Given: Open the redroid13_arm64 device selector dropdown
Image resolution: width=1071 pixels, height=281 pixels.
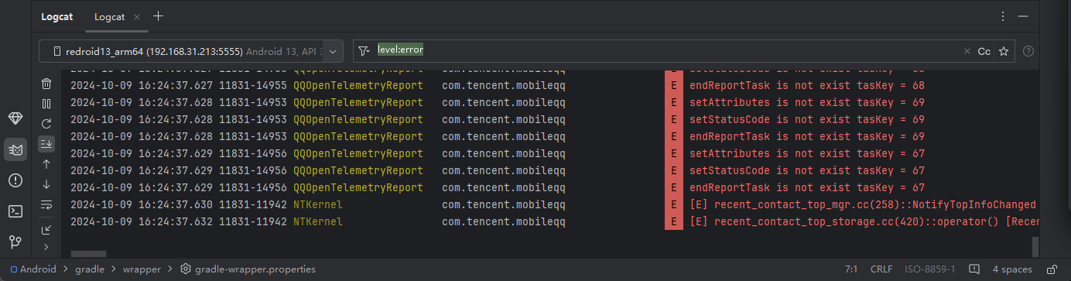Looking at the screenshot, I should (191, 51).
